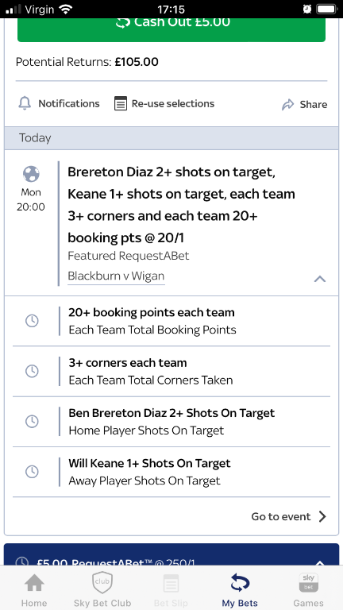The height and width of the screenshot is (610, 343).
Task: Select the My Bets tab
Action: click(240, 590)
